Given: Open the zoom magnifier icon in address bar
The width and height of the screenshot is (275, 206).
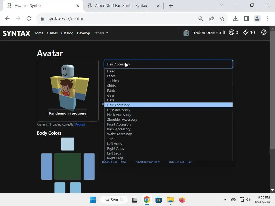Looking at the screenshot, I should pyautogui.click(x=201, y=19).
